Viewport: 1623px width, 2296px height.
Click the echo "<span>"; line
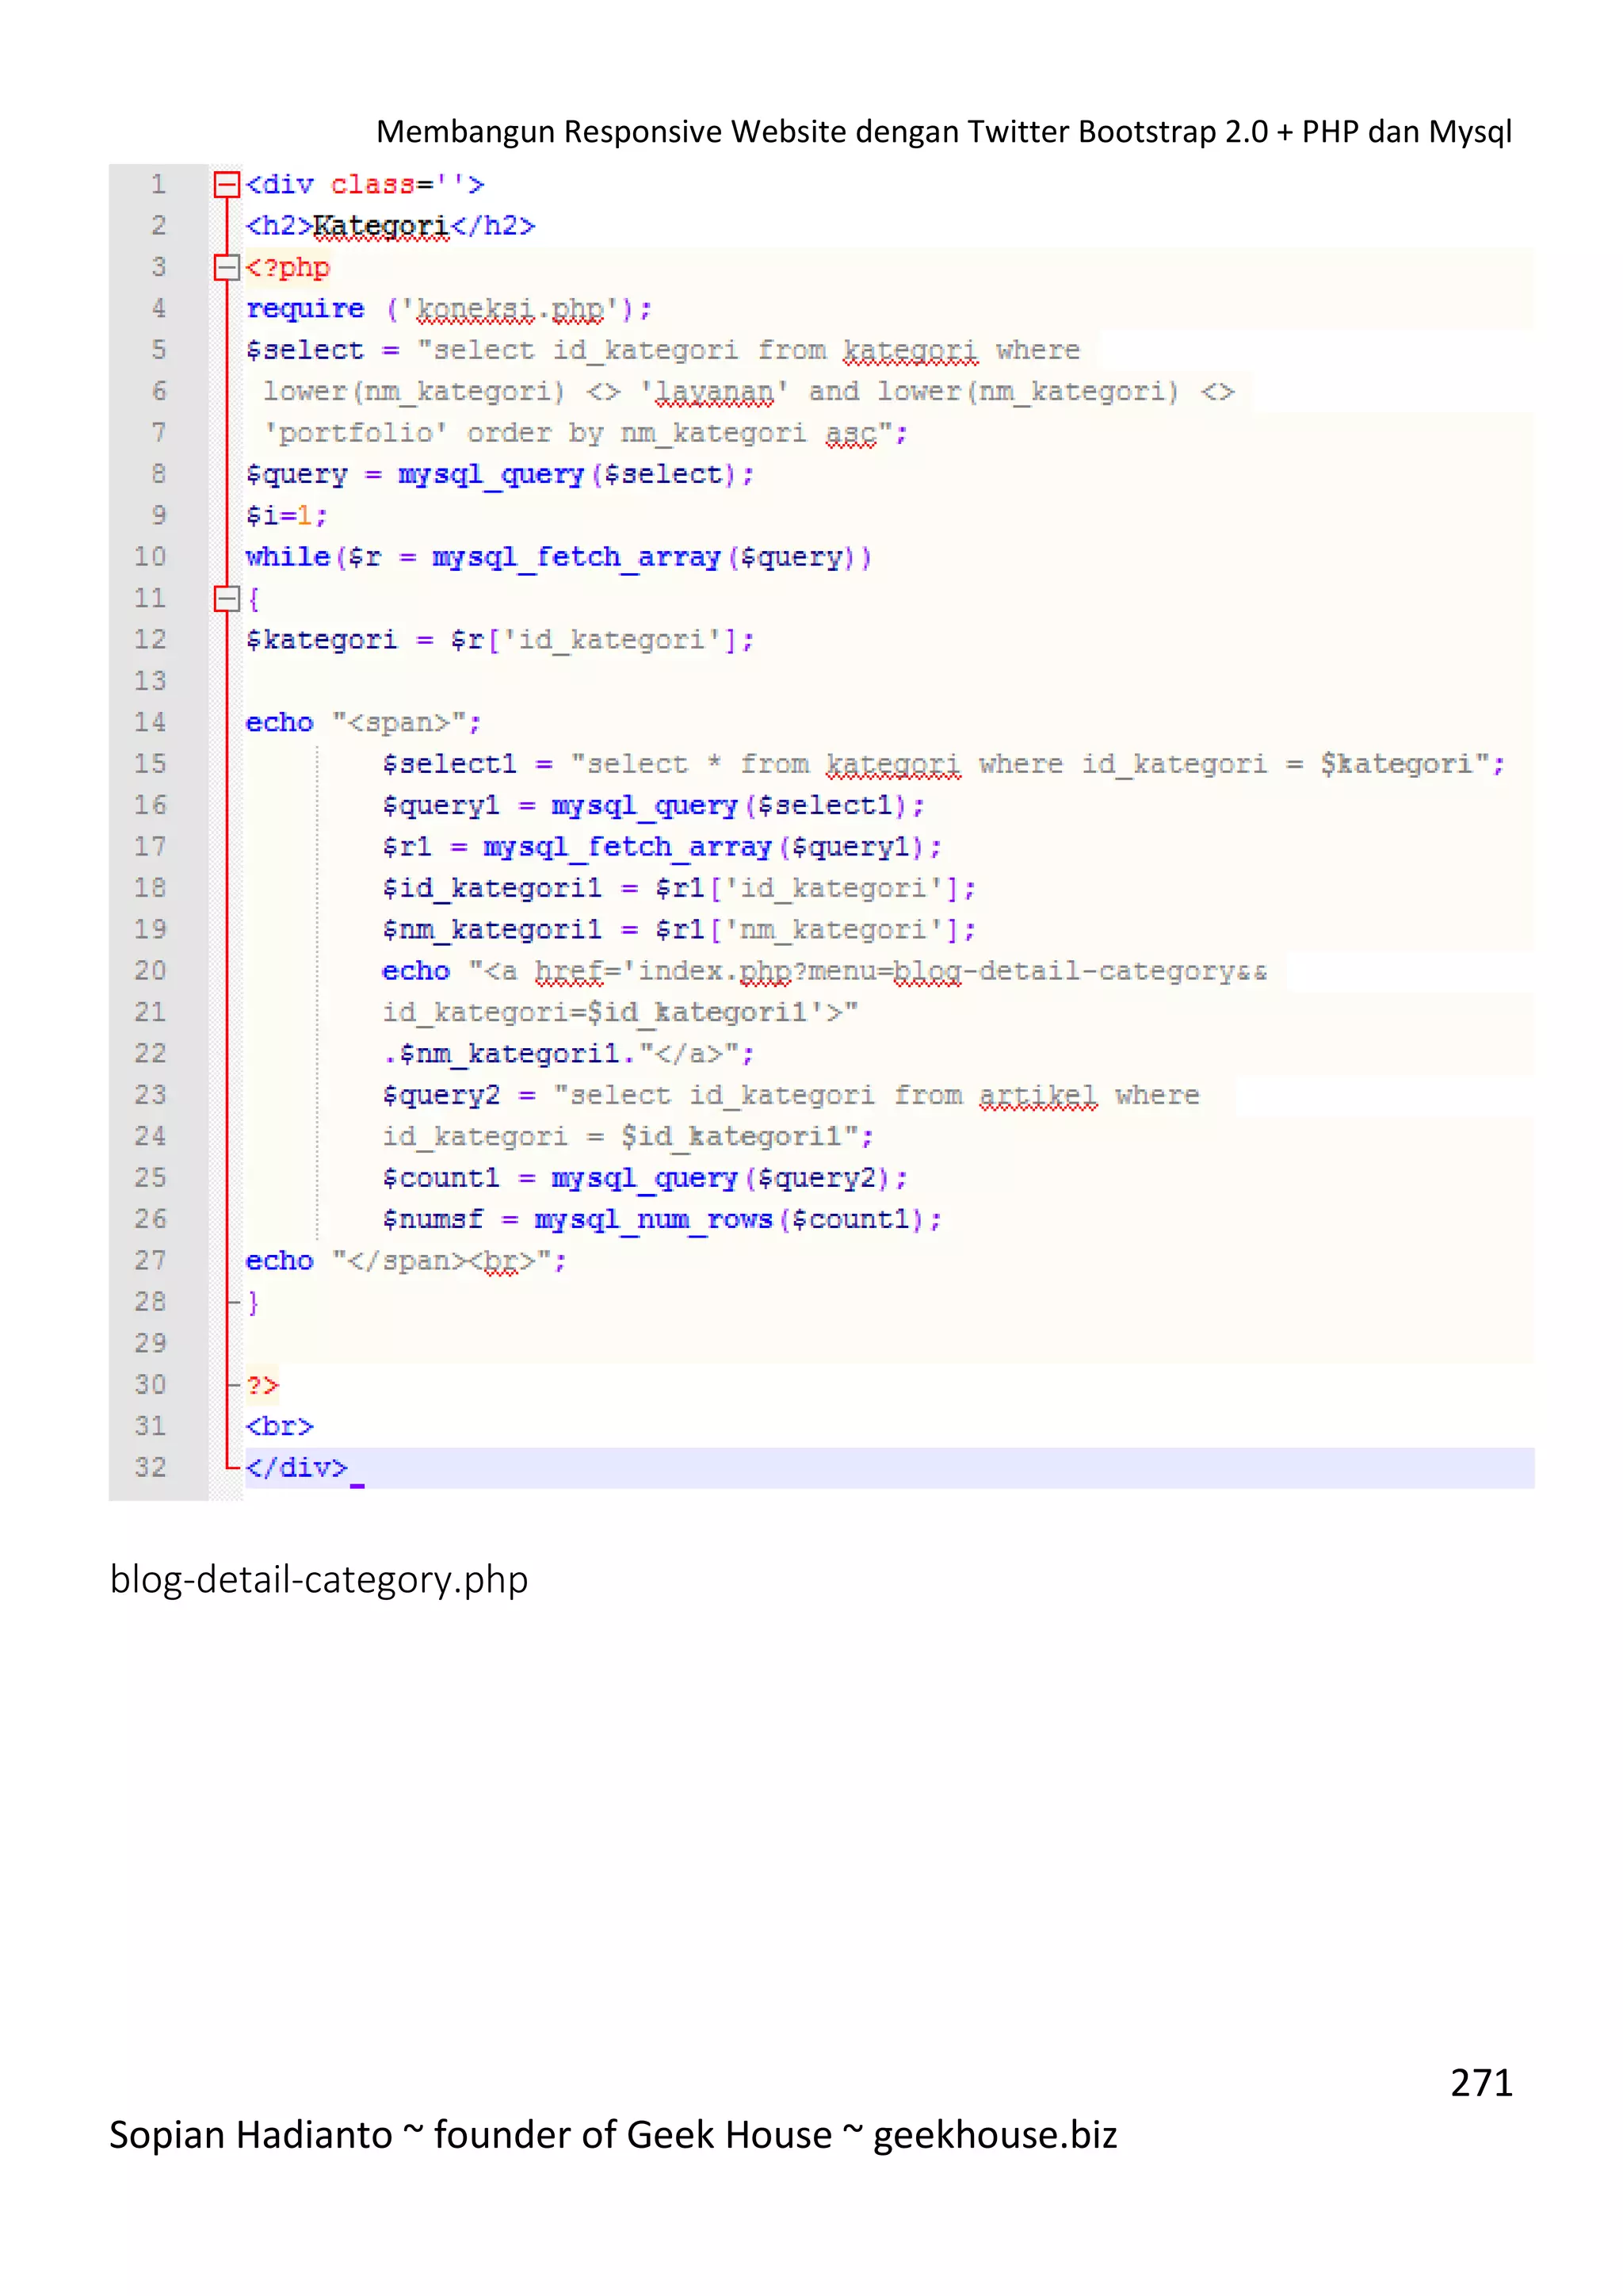[x=364, y=722]
